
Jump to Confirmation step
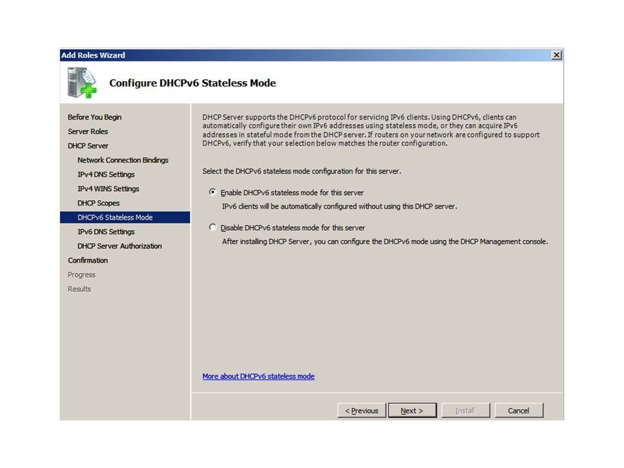pos(88,260)
